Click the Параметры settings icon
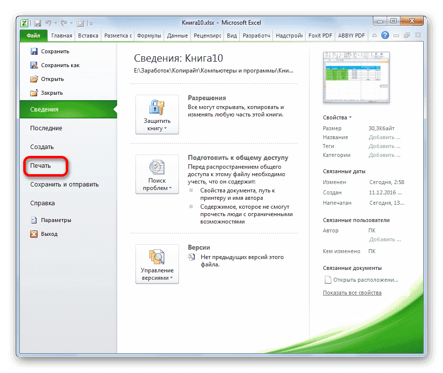Viewport: 443px width, 373px height. point(34,220)
